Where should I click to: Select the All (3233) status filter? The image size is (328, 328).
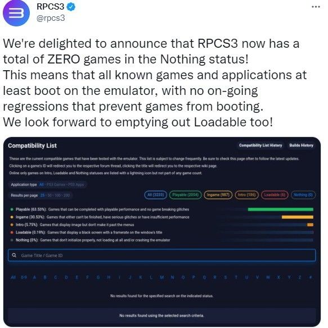coord(155,195)
